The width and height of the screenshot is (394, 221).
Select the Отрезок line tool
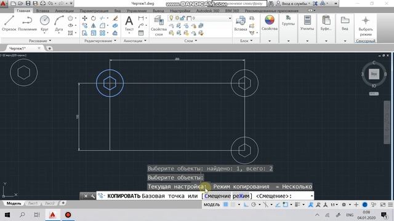tap(9, 23)
